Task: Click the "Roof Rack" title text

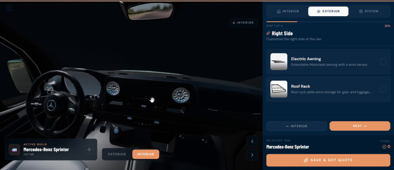Action: (x=301, y=87)
